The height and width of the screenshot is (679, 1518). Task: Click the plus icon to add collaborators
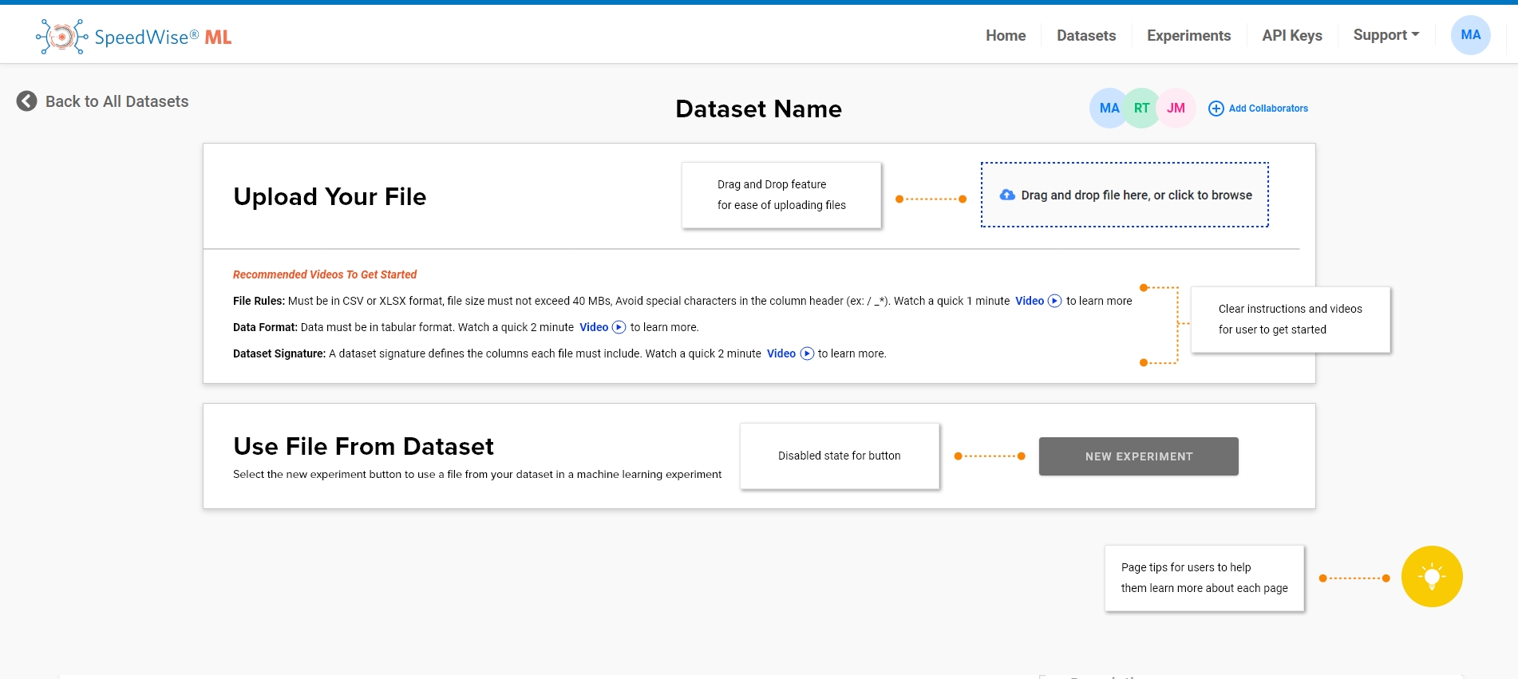coord(1216,109)
